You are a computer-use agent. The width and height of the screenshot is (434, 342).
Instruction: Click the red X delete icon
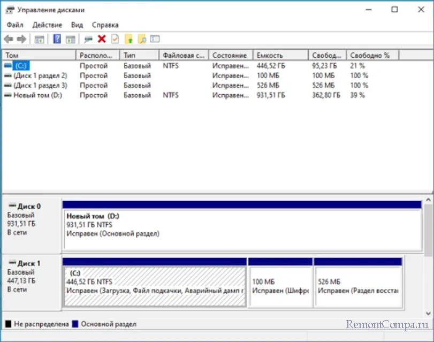pos(102,39)
